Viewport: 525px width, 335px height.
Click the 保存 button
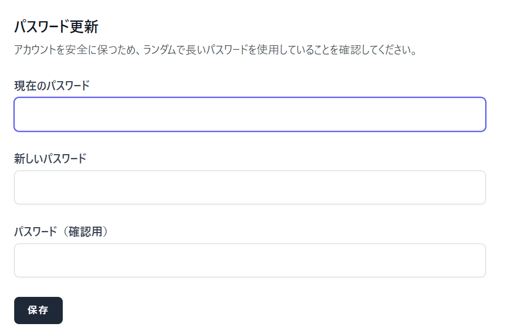(x=38, y=310)
